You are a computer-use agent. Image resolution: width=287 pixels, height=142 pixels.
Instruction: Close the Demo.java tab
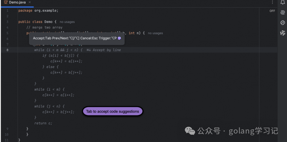tap(30, 2)
